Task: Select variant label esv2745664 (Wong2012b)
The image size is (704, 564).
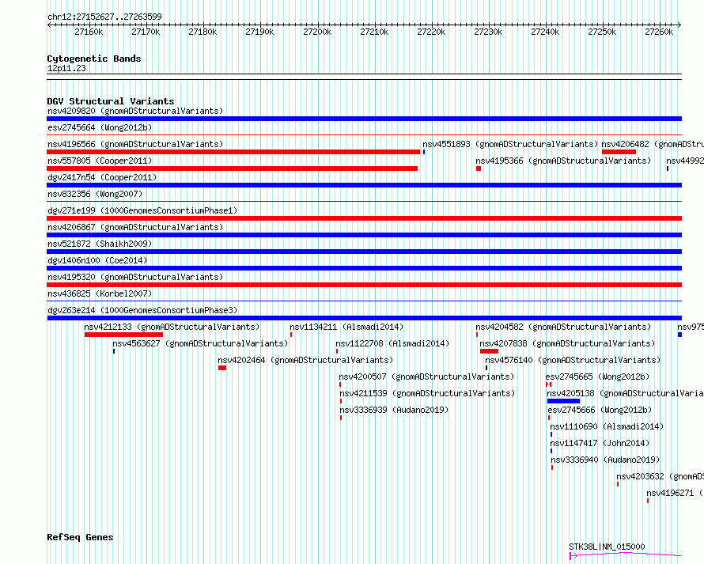Action: point(100,127)
